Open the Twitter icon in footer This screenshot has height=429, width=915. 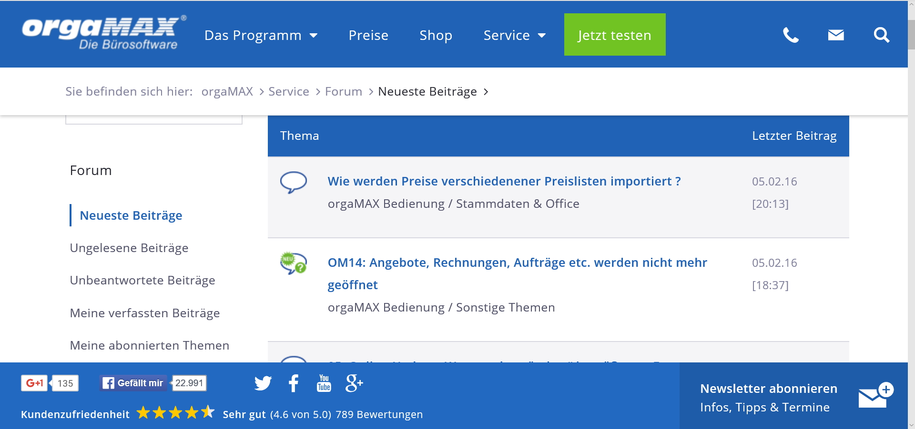(x=263, y=383)
